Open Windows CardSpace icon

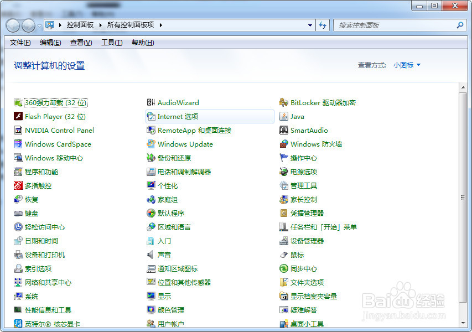pos(18,144)
